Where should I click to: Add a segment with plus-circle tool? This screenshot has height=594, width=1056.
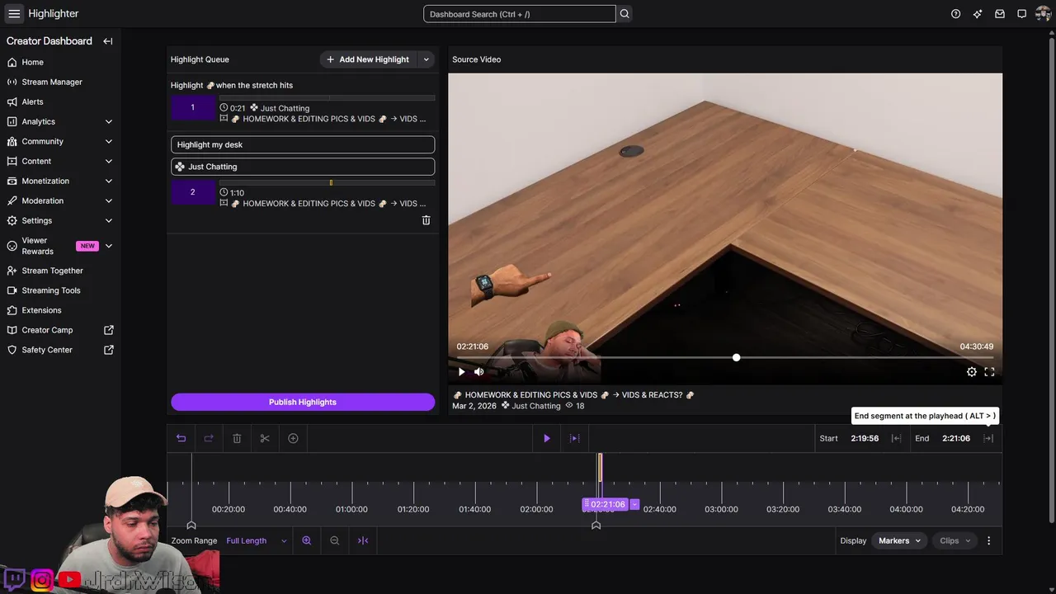pyautogui.click(x=293, y=438)
